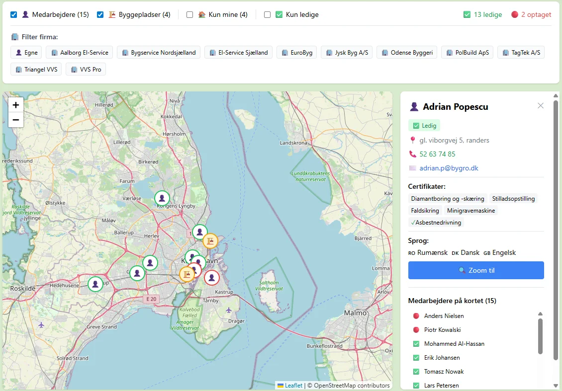Click the phone icon beside 52 63 74 85
The image size is (562, 391).
(412, 154)
